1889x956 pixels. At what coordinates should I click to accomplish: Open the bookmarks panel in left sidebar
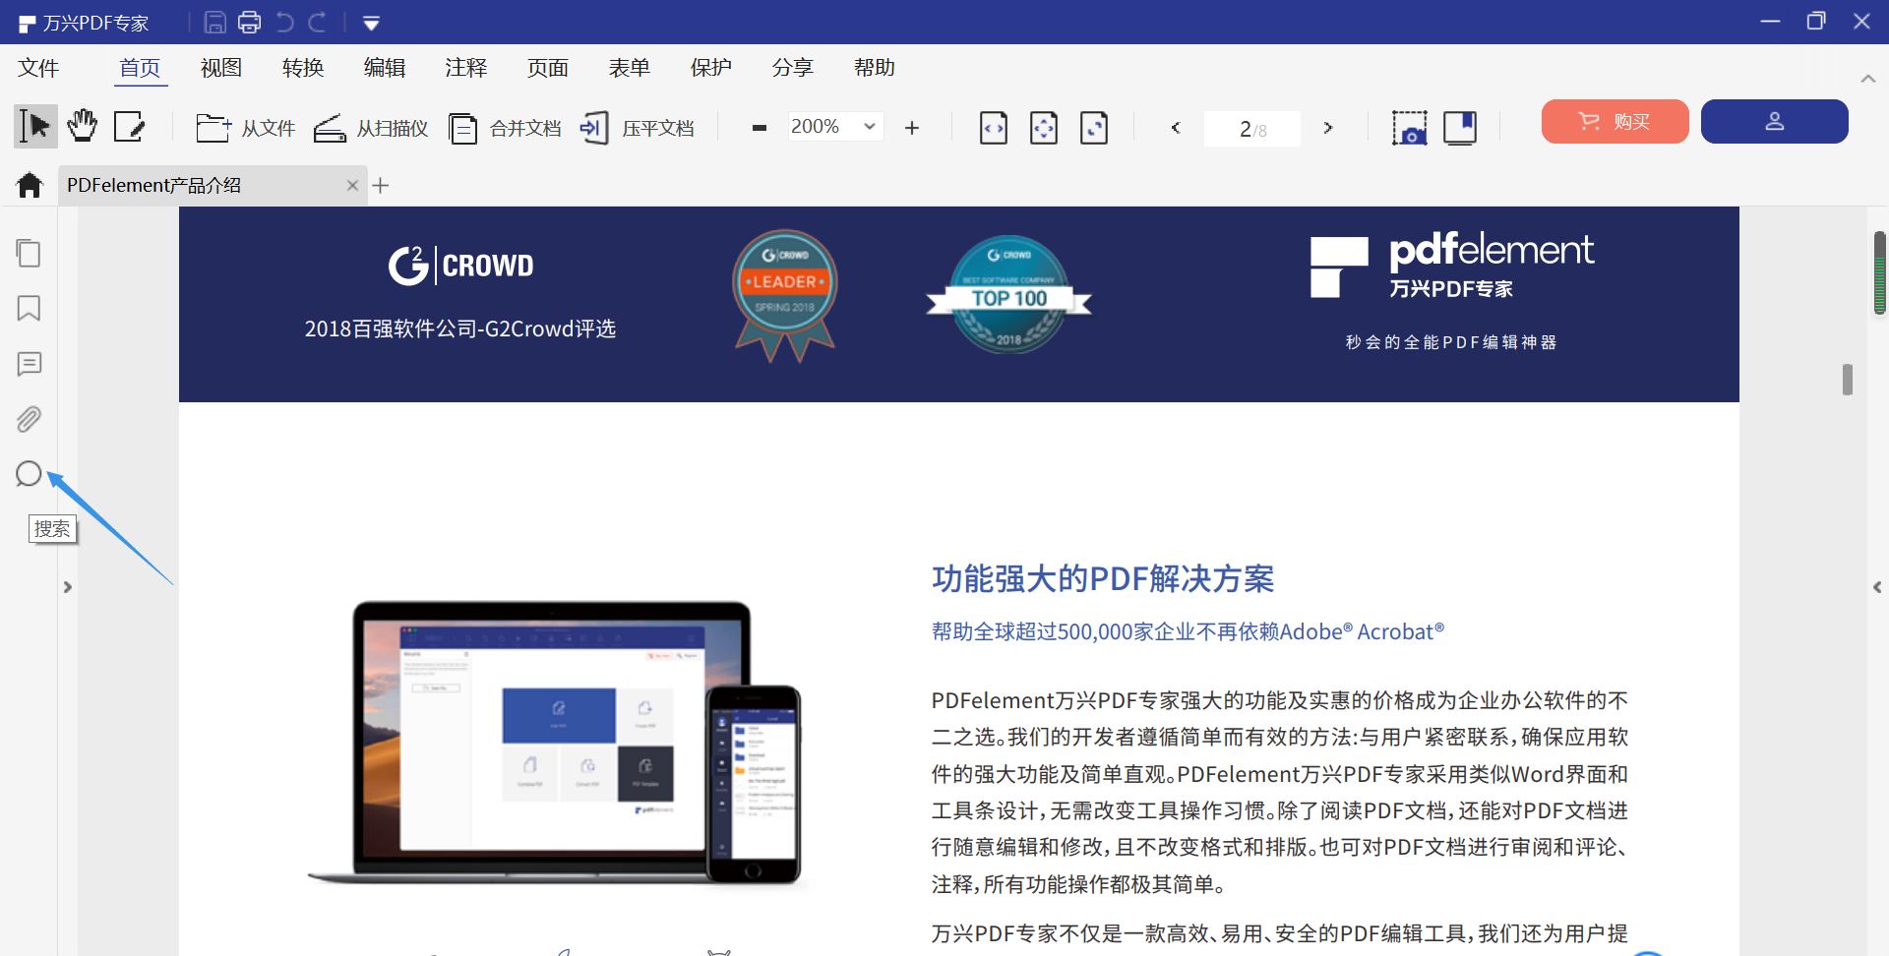click(x=28, y=309)
